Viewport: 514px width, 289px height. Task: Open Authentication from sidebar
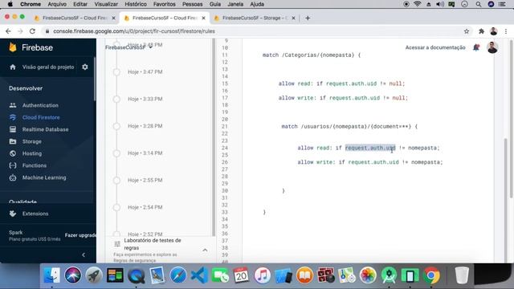click(40, 105)
